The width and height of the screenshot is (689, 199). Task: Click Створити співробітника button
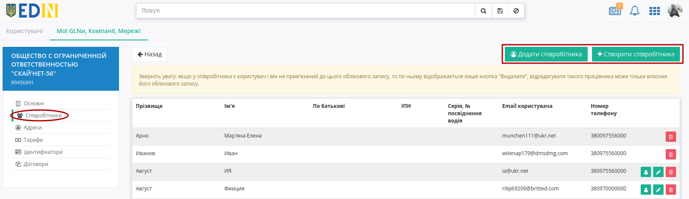(x=636, y=54)
